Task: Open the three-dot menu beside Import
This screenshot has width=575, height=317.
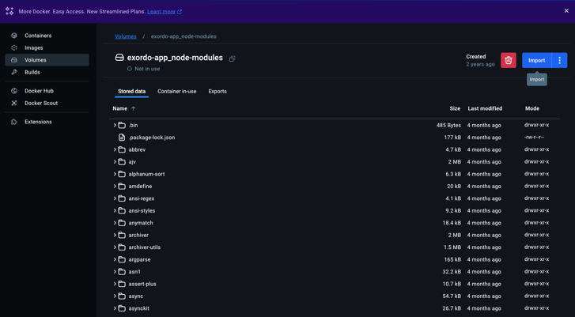Action: click(x=560, y=60)
